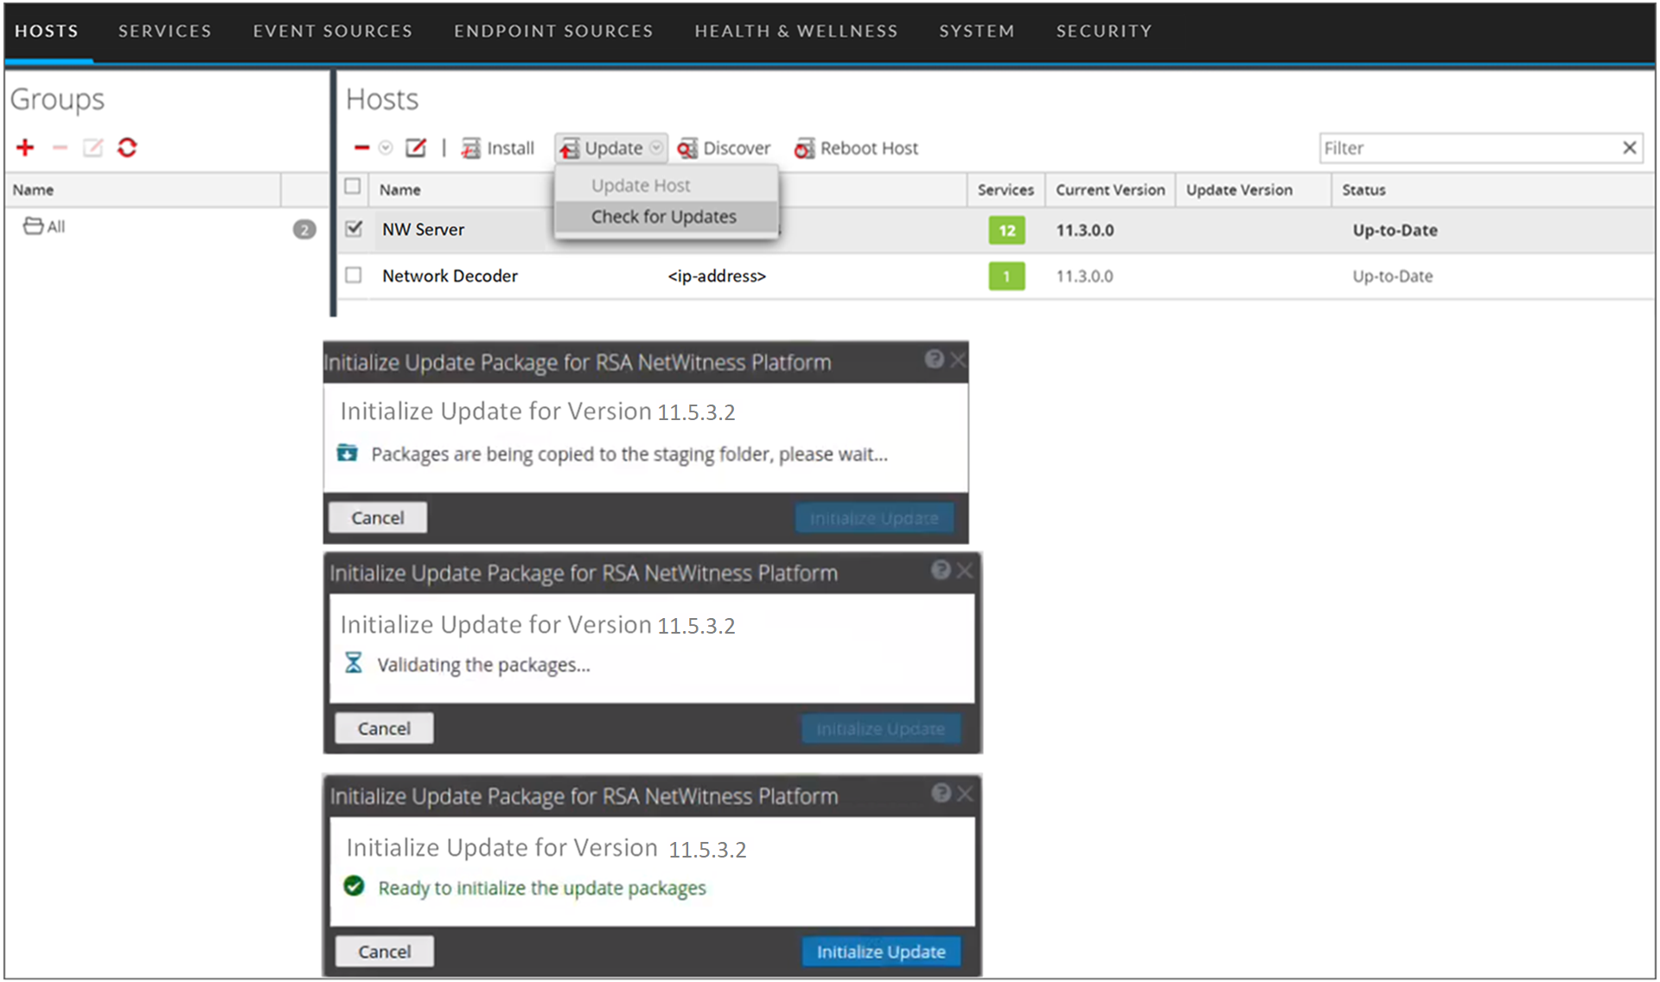Uncheck the NW Server checkbox
The height and width of the screenshot is (982, 1660).
(x=354, y=229)
